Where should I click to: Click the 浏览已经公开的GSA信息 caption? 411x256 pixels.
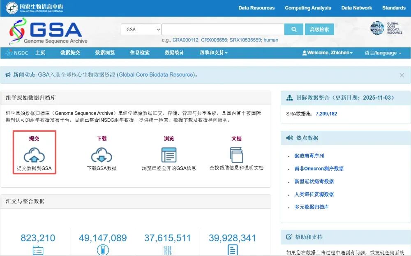(x=169, y=168)
